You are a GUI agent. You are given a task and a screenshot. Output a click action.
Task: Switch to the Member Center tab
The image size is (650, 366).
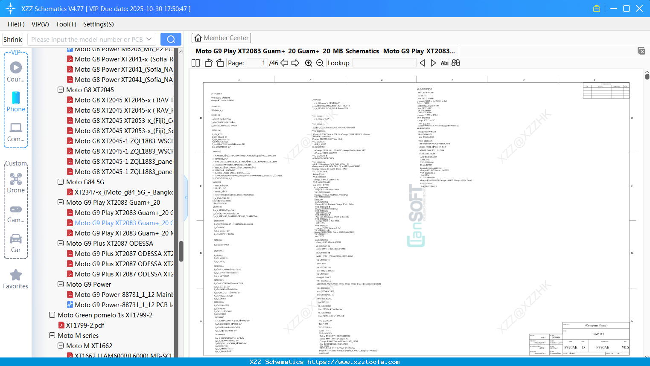(x=221, y=38)
